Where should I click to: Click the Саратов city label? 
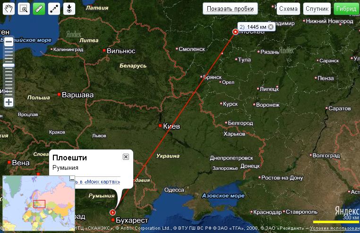(x=340, y=108)
